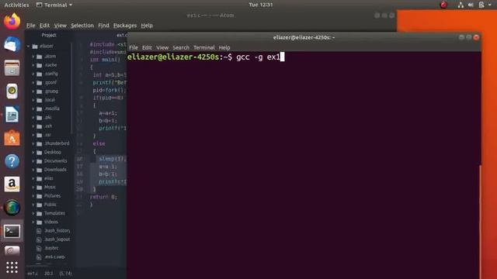The height and width of the screenshot is (279, 497).
Task: Open the terminal window's Search menu
Action: [181, 47]
